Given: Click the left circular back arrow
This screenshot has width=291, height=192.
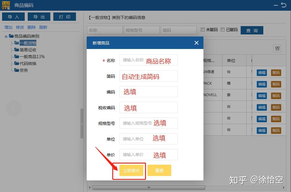Looking at the screenshot, I should (13, 109).
